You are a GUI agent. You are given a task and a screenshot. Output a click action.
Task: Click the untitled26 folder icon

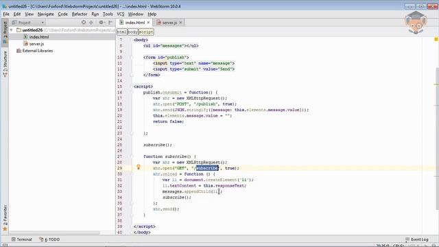[19, 30]
